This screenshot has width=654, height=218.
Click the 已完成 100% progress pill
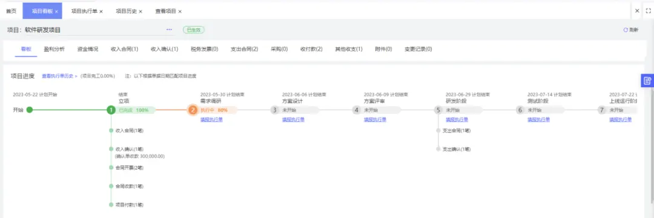137,110
